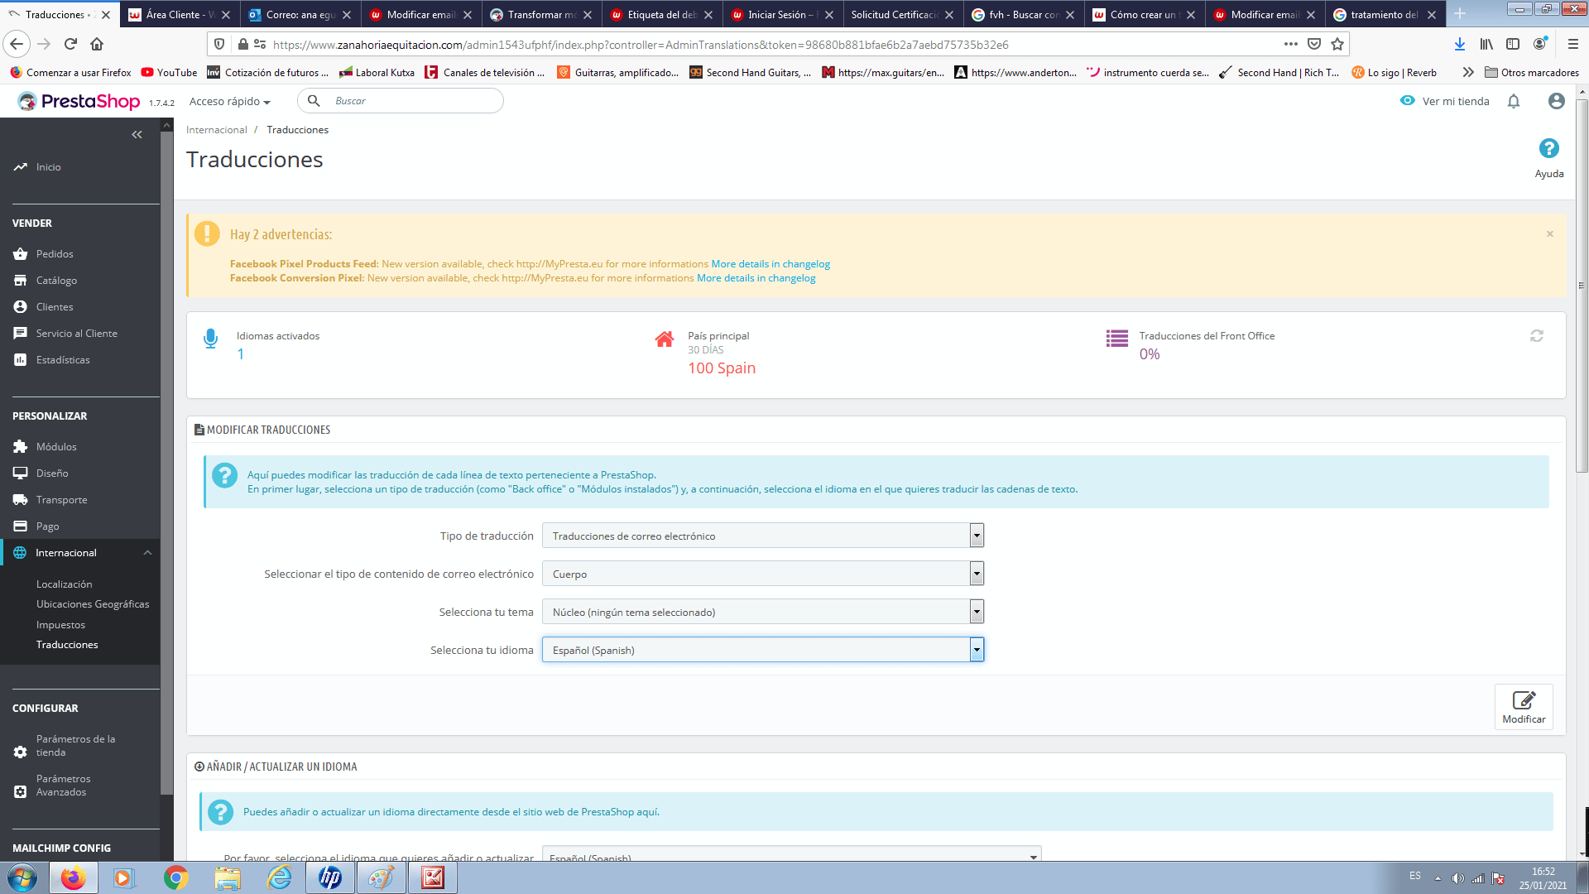Click the Pago credit card icon
The image size is (1589, 894).
tap(21, 526)
